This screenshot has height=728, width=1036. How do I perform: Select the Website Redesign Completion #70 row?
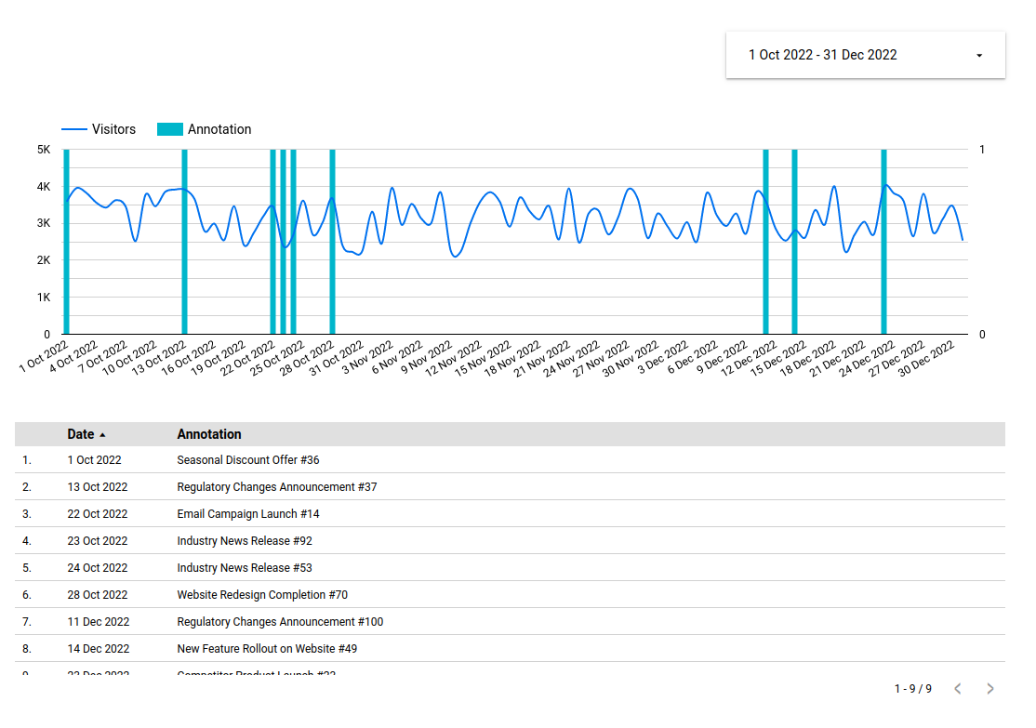[262, 595]
